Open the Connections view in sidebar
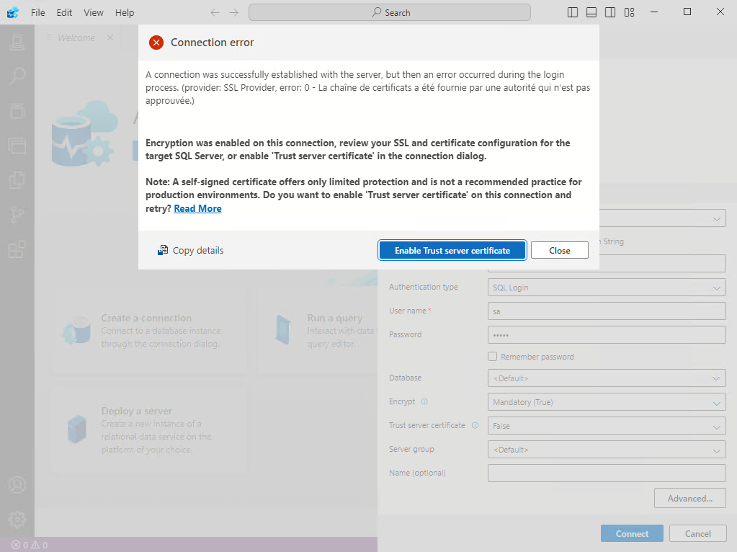 point(17,42)
